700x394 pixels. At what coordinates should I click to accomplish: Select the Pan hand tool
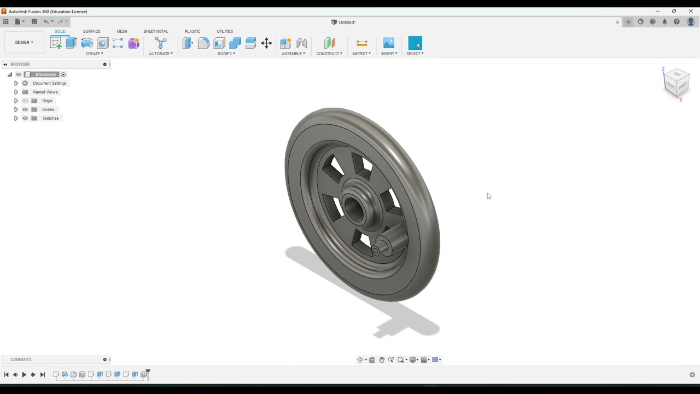pos(382,360)
